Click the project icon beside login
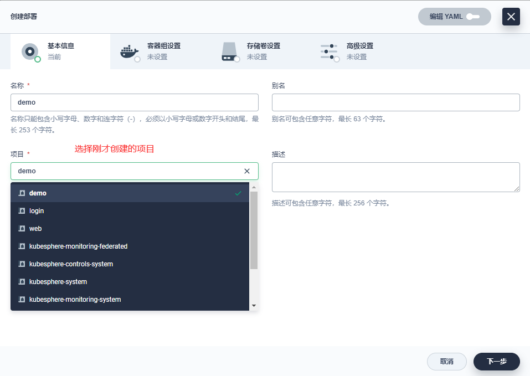The height and width of the screenshot is (376, 530). tap(22, 211)
